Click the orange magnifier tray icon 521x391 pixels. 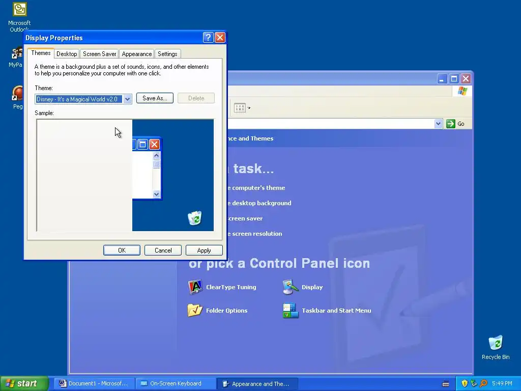(x=483, y=383)
